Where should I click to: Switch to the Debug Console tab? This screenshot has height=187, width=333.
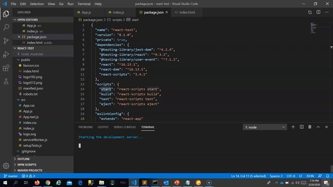(125, 127)
